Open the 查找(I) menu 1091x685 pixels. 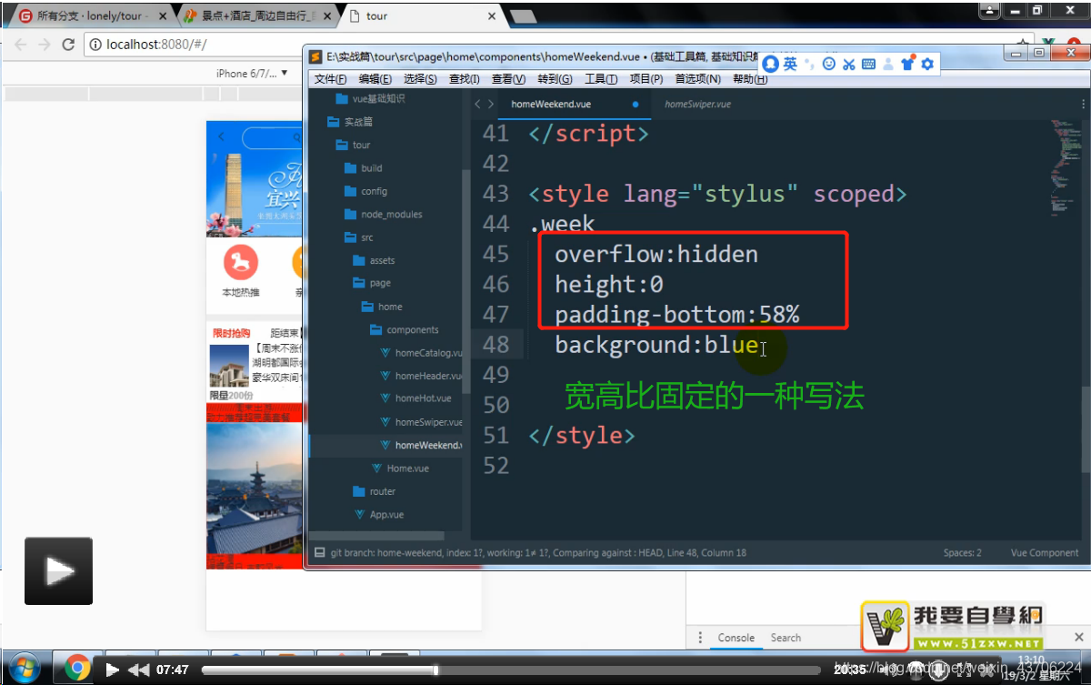click(465, 79)
